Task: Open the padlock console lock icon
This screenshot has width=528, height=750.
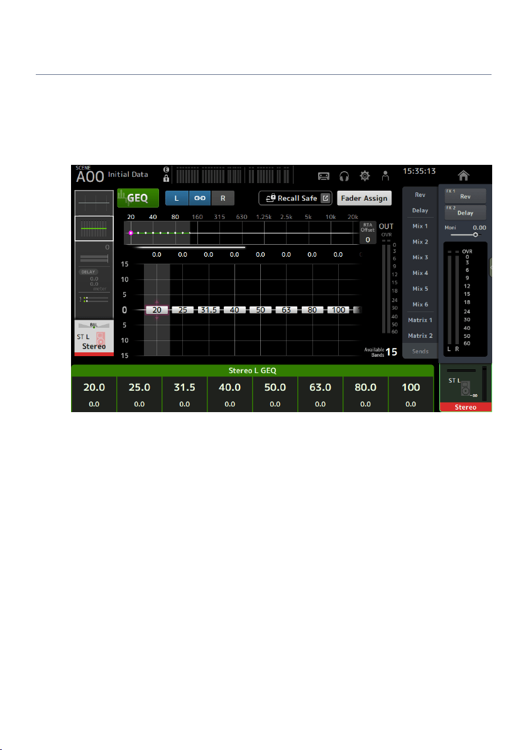Action: click(x=167, y=179)
